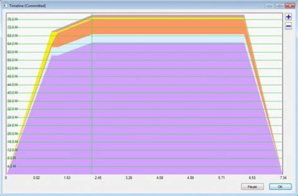298x196 pixels.
Task: Click the 76.0 M axis label
Action: pos(12,19)
